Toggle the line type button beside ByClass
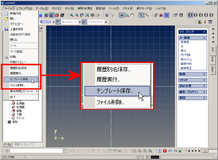This screenshot has width=218, height=160. coord(58,22)
